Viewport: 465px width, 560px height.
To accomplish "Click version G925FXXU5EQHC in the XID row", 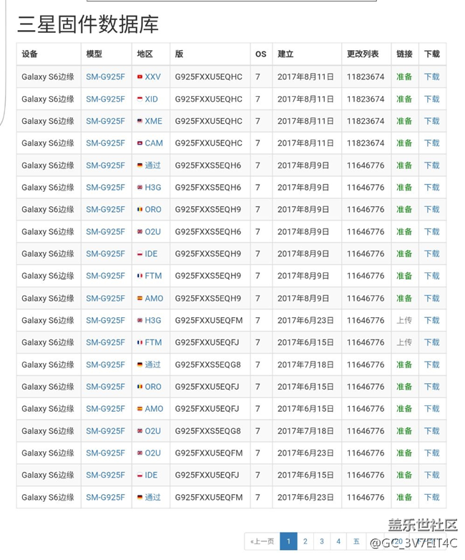I will (208, 99).
